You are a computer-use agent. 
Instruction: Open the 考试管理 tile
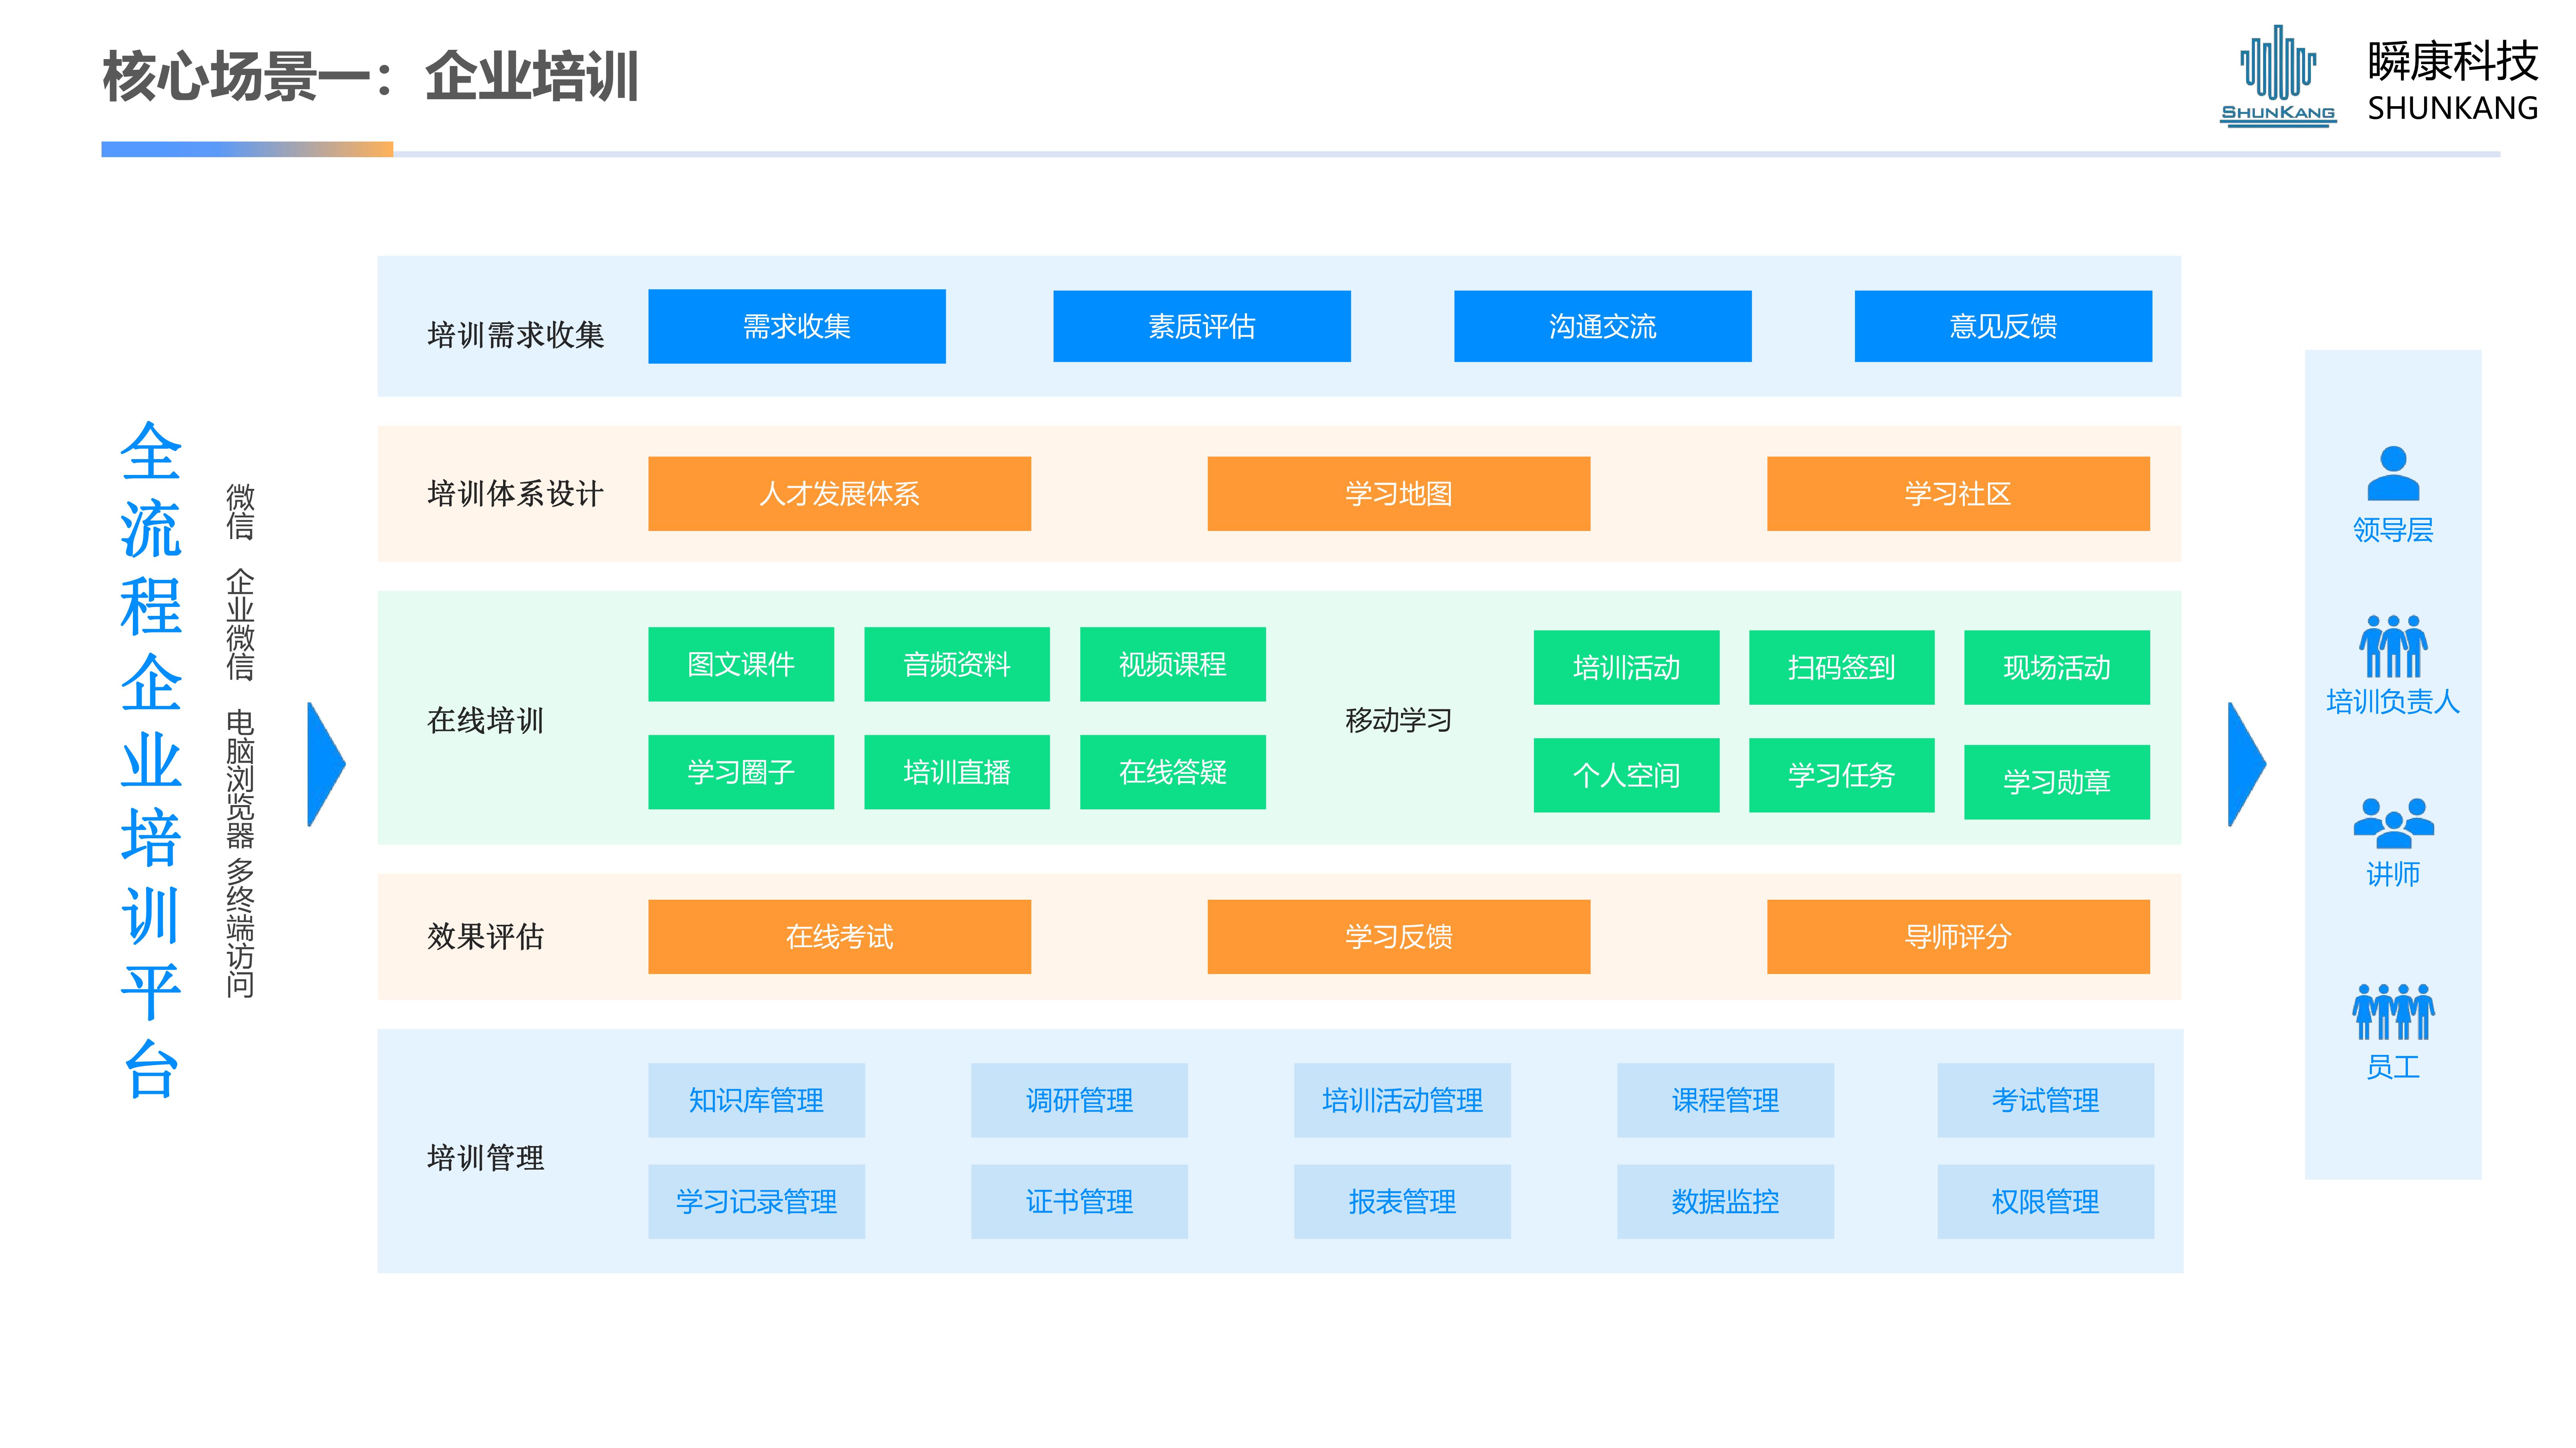2045,1100
